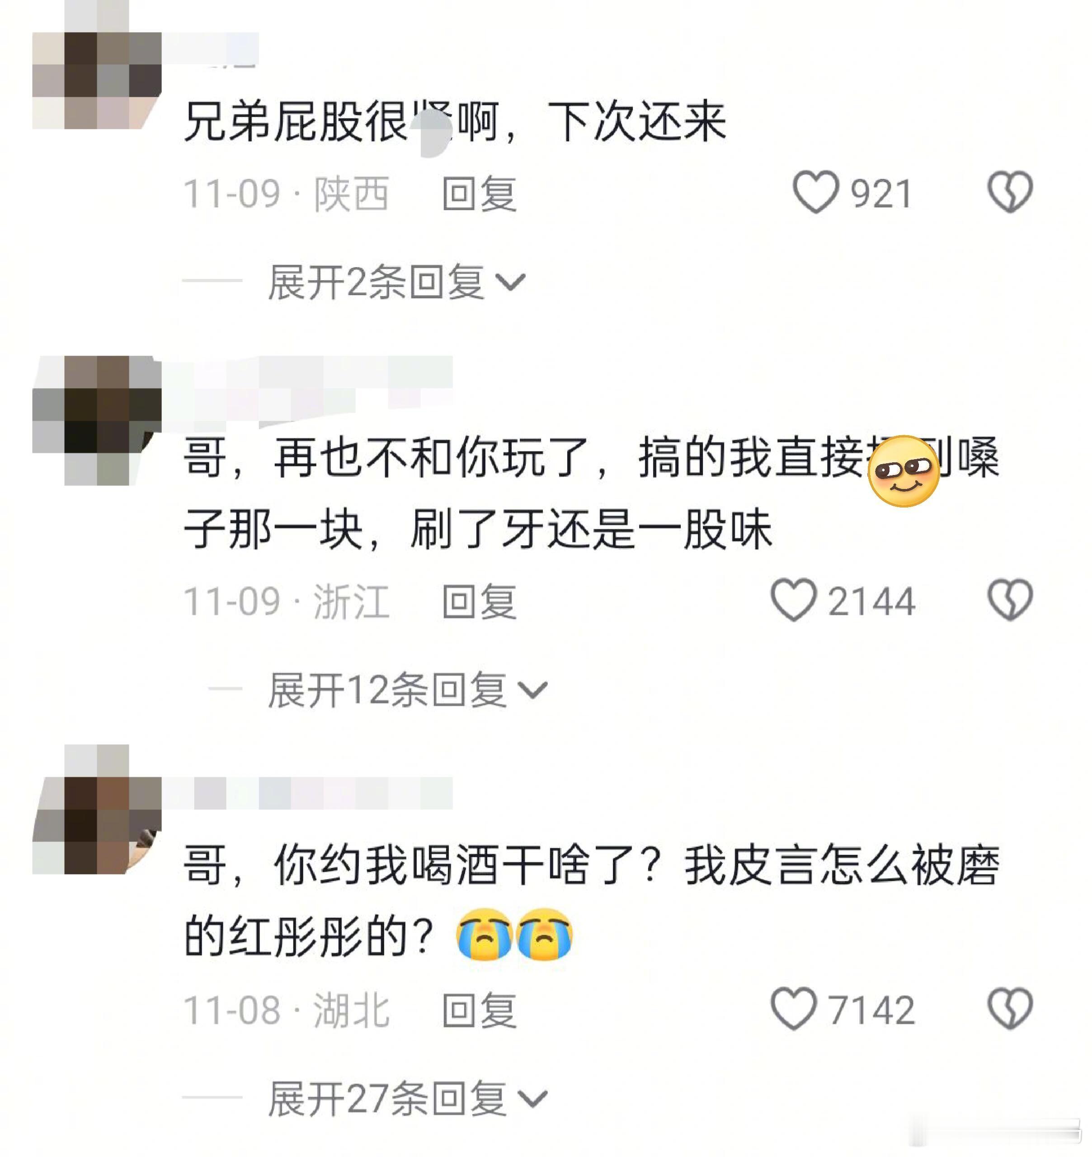Screen dimensions: 1092x1157
Task: Dislike the 浙江 comment via broken heart
Action: (x=1010, y=600)
